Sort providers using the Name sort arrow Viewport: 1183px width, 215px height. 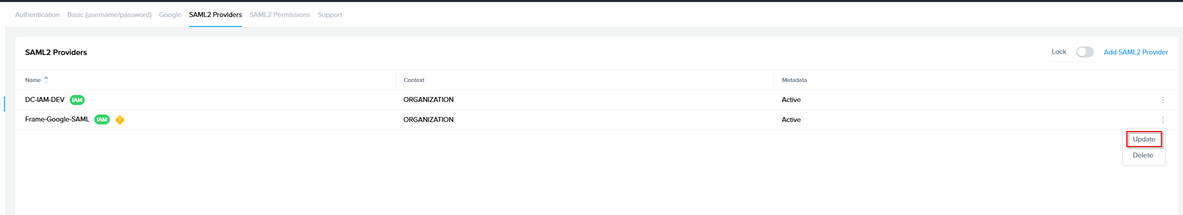click(46, 80)
